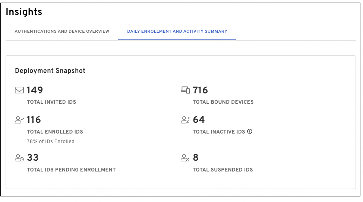Screen dimensions: 363x202
Task: Click the 8 suspended IDs count
Action: point(196,158)
